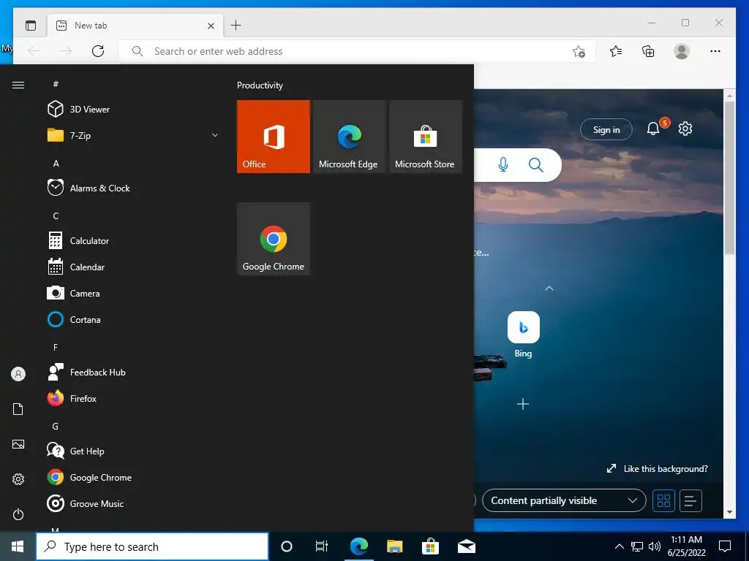
Task: Open Pictures from Start sidebar
Action: (x=18, y=444)
